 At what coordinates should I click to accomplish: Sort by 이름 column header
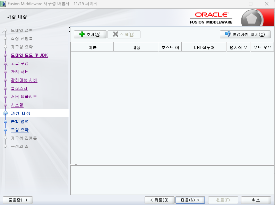coord(92,47)
